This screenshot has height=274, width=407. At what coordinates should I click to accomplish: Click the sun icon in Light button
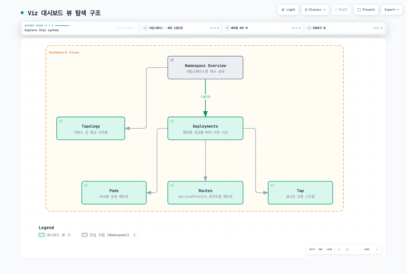[283, 10]
